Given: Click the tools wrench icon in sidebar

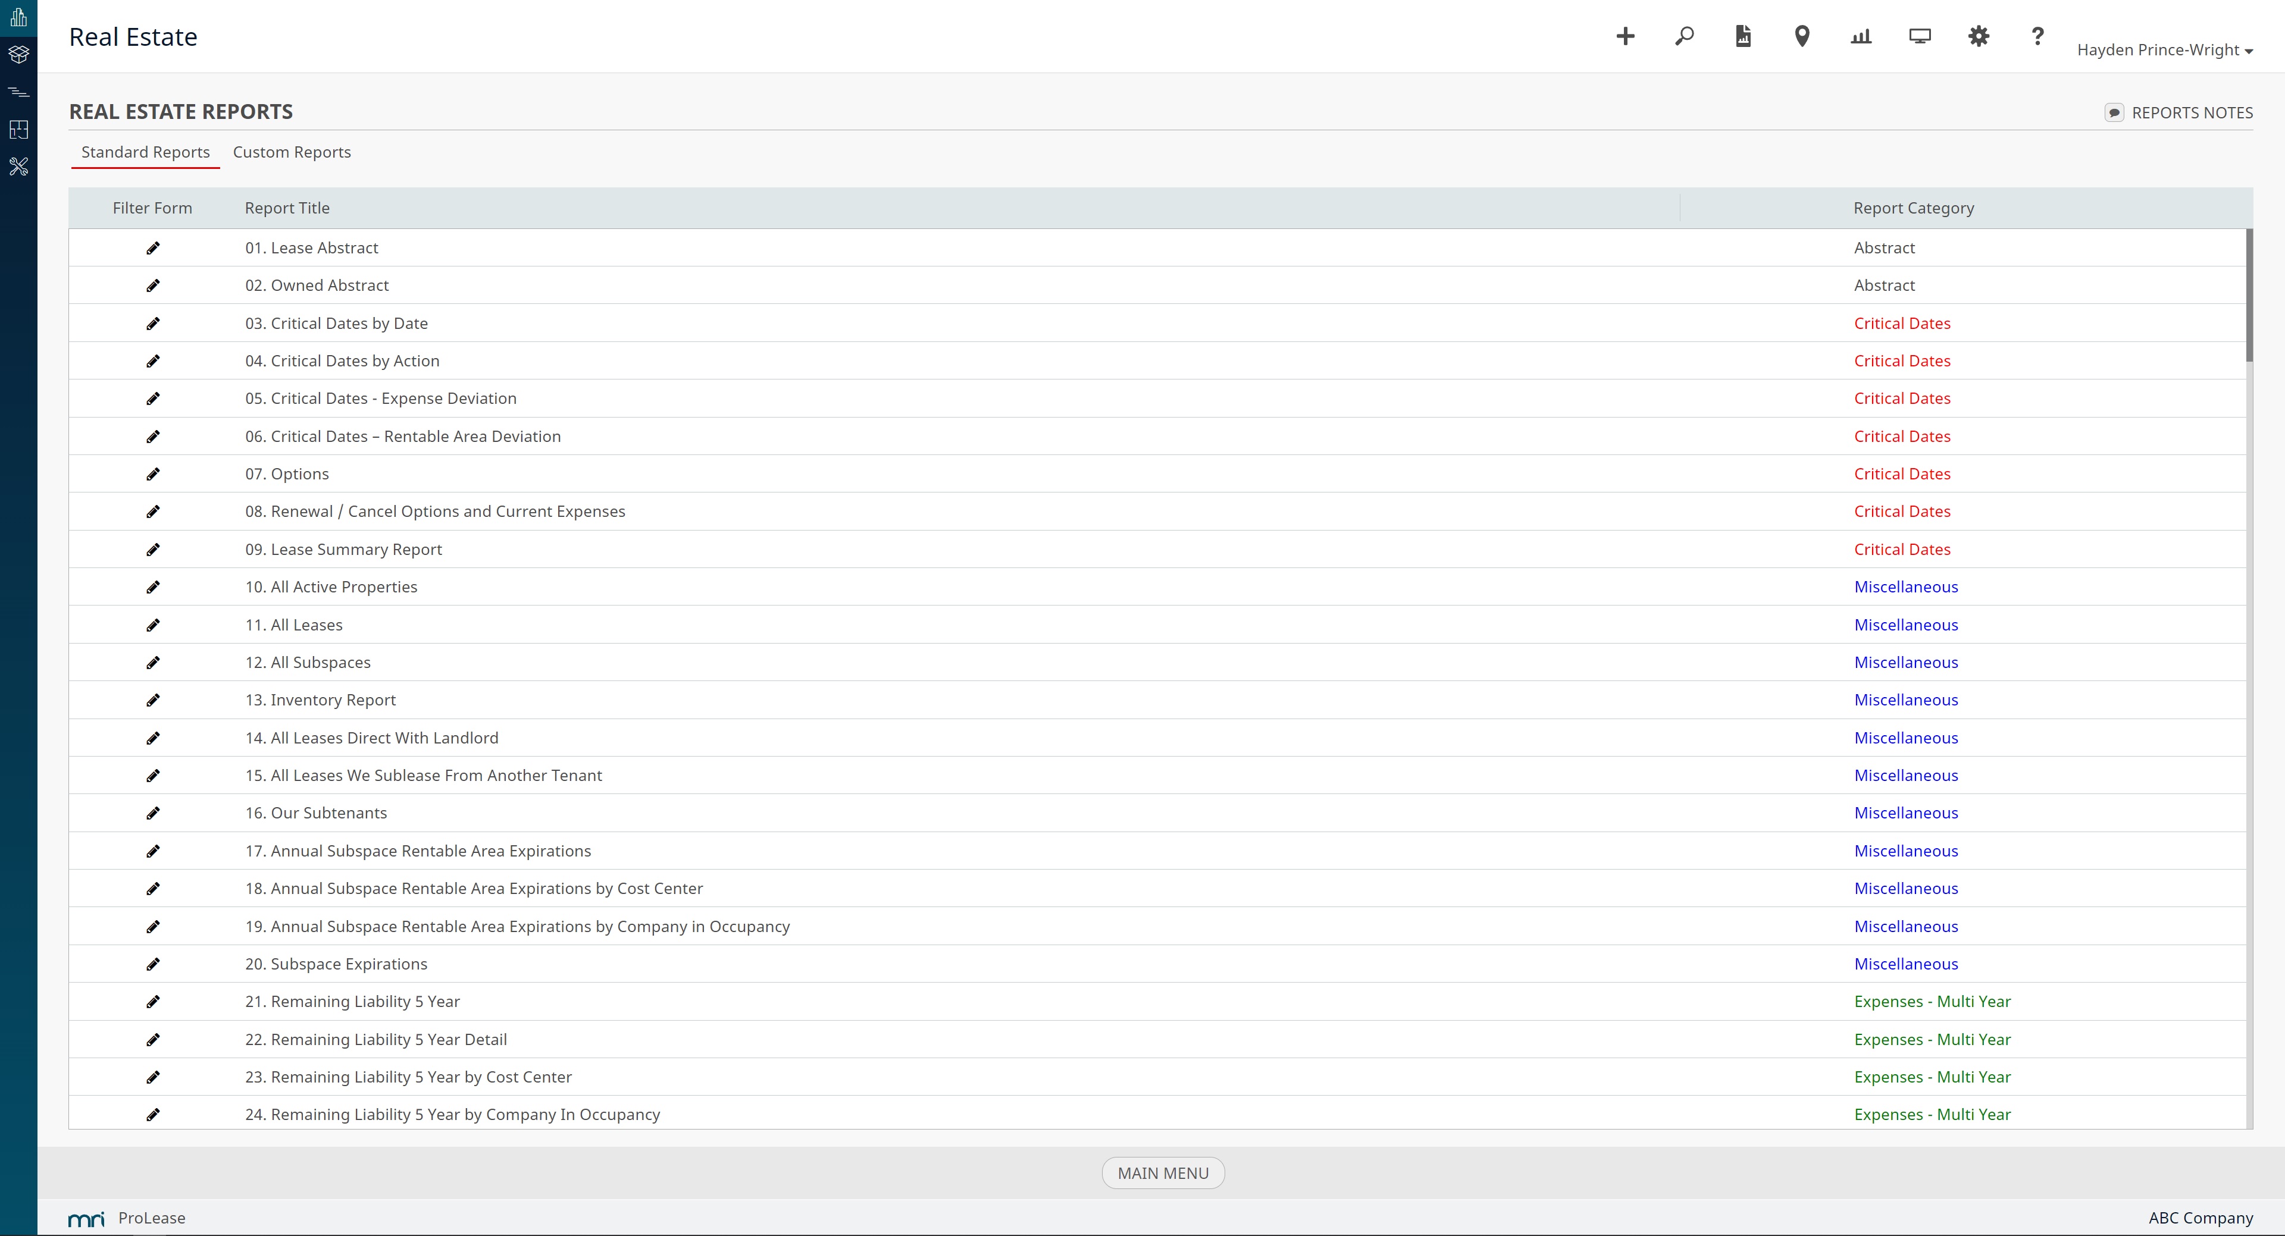Looking at the screenshot, I should point(18,167).
